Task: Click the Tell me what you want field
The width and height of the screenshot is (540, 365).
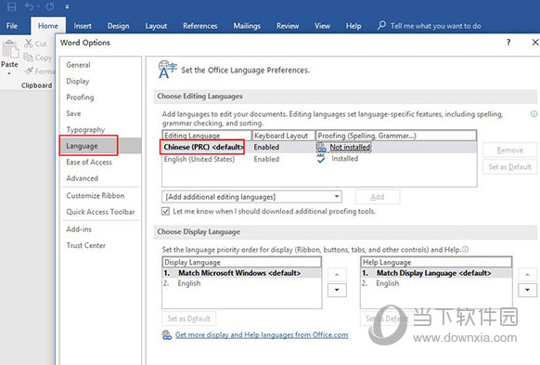Action: pyautogui.click(x=436, y=26)
